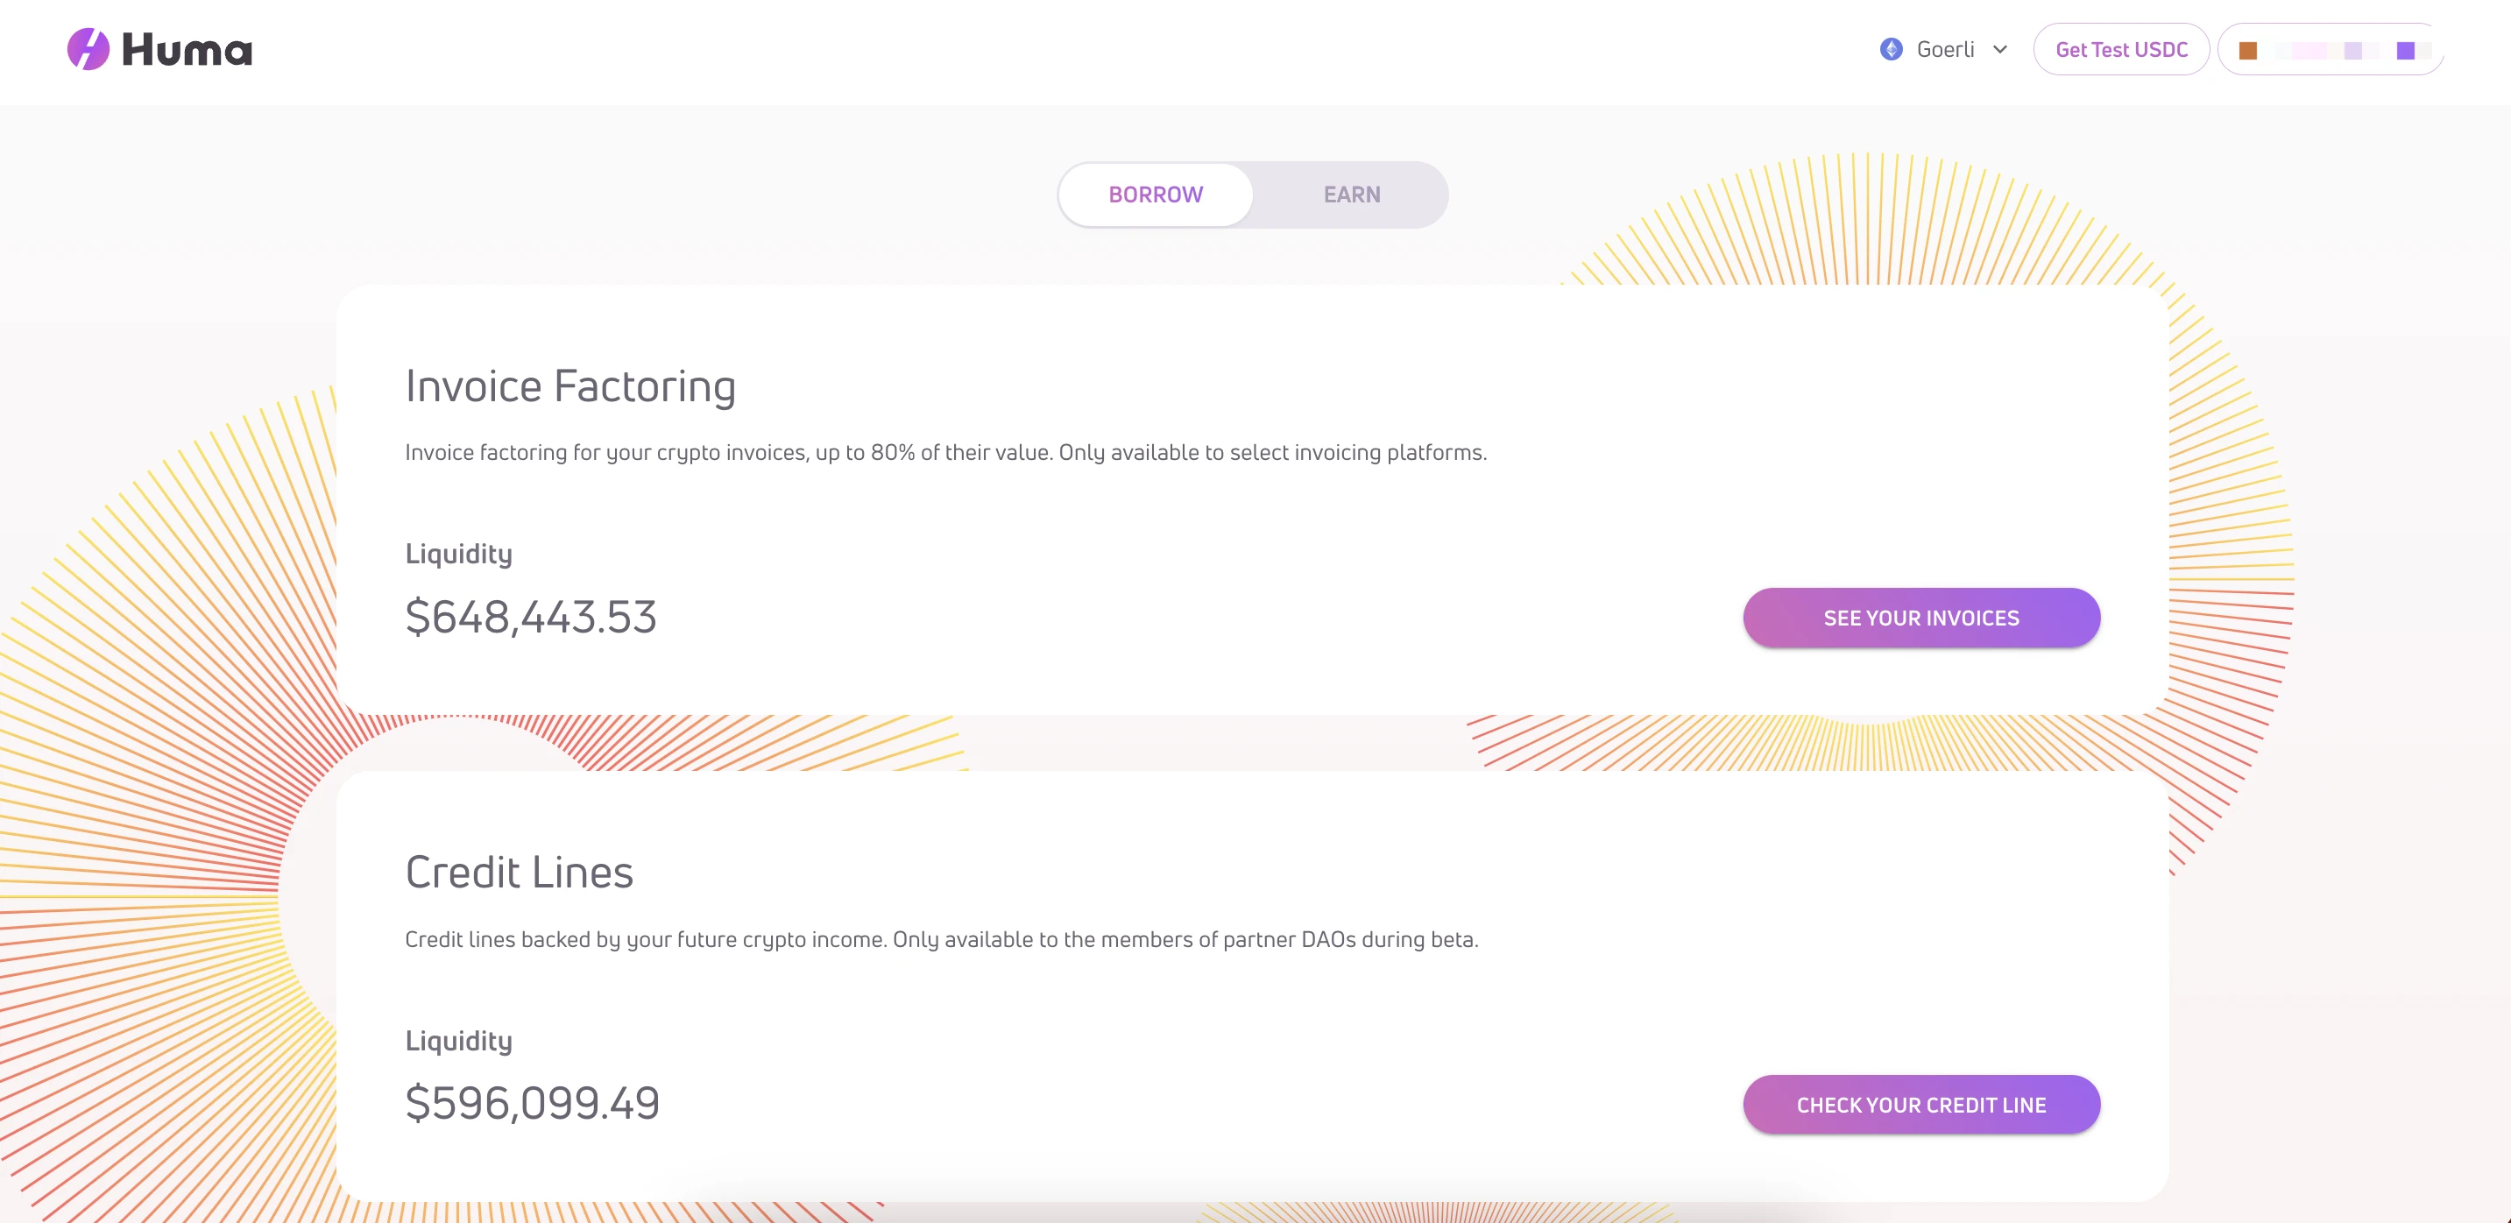2511x1223 pixels.
Task: Switch to the EARN tab
Action: click(1351, 194)
